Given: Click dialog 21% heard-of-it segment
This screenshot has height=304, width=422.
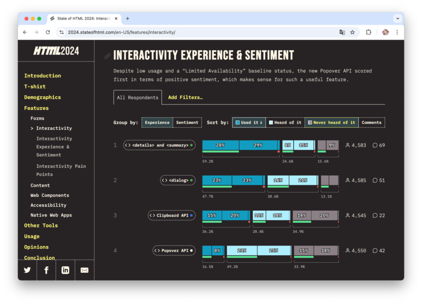Looking at the screenshot, I should pyautogui.click(x=303, y=180).
